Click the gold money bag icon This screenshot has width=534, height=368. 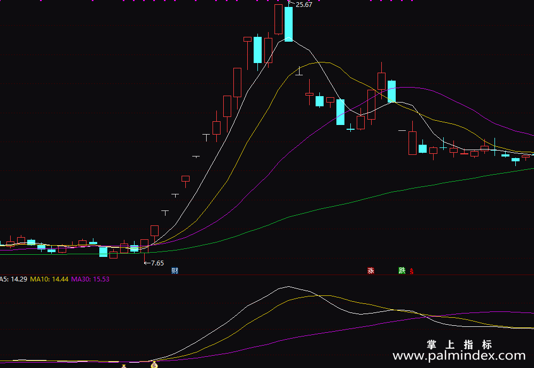point(154,365)
